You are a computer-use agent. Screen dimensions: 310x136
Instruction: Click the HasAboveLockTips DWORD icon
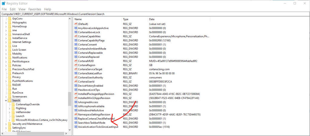[76, 90]
